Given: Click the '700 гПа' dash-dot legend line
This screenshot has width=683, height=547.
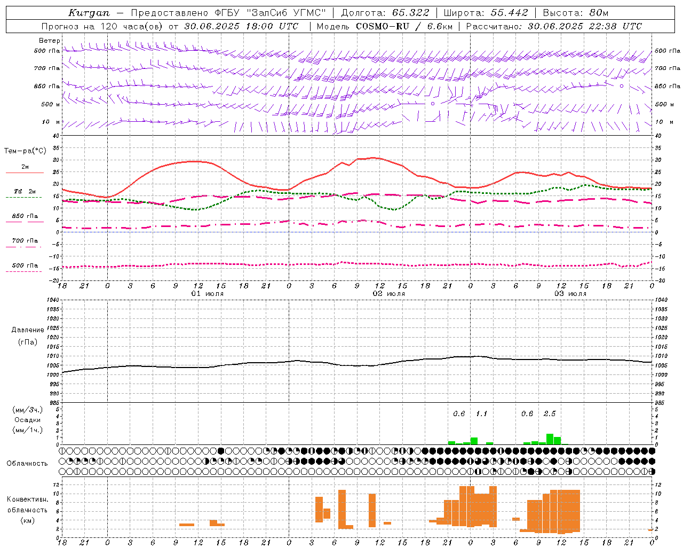Looking at the screenshot, I should click(23, 247).
